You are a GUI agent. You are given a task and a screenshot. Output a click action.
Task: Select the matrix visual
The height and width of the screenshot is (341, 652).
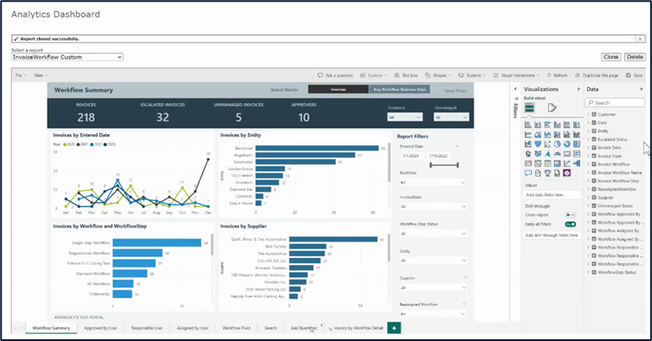pos(557,163)
